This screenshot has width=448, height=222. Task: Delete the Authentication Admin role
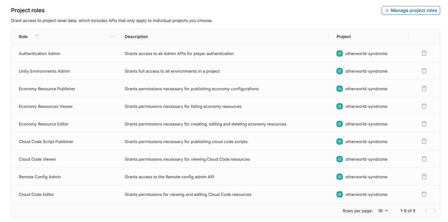click(424, 53)
